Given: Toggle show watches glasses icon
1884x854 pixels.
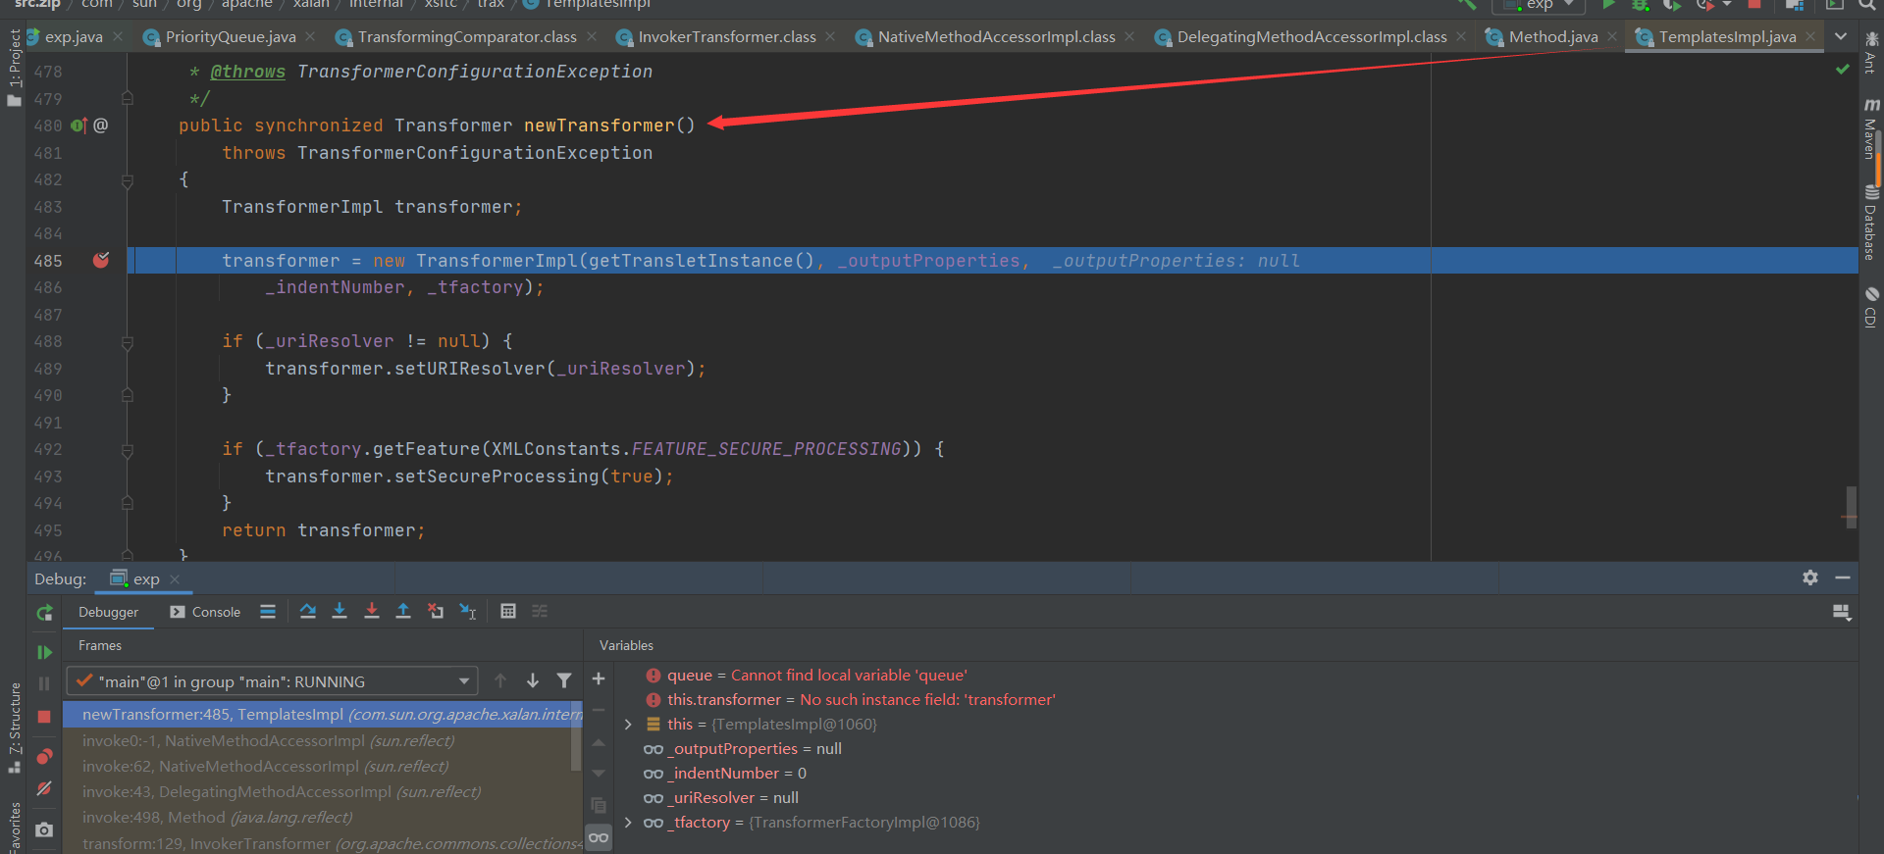Looking at the screenshot, I should pos(599,837).
